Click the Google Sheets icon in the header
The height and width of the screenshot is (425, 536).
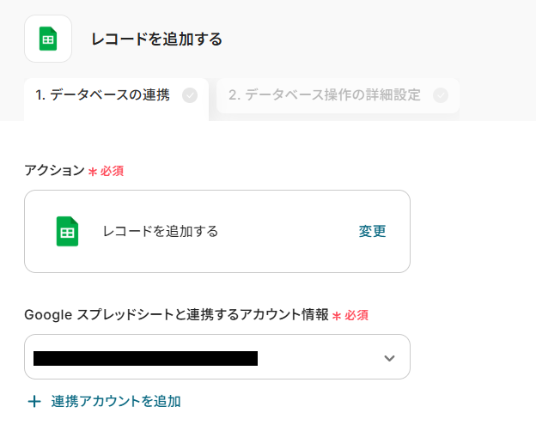click(x=48, y=39)
